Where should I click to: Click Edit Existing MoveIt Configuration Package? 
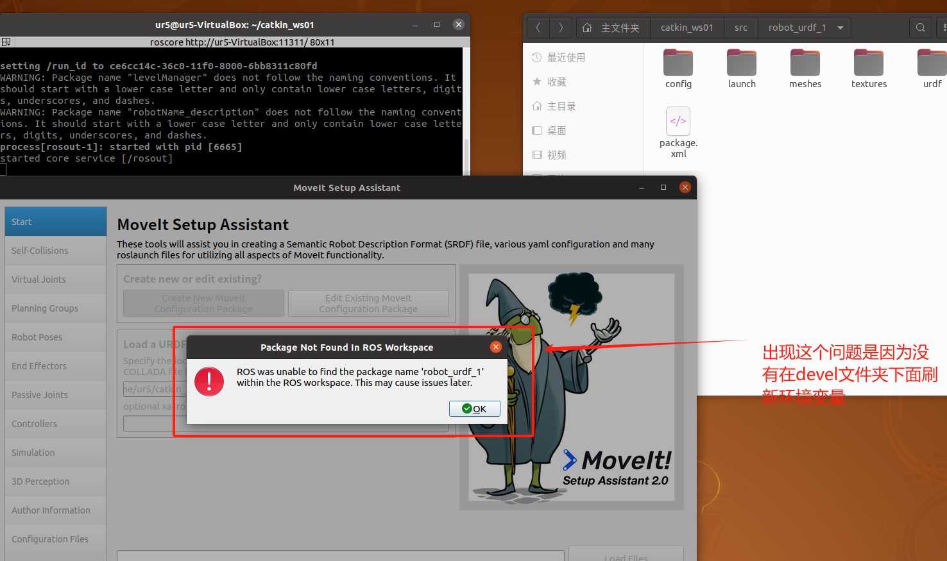point(368,303)
